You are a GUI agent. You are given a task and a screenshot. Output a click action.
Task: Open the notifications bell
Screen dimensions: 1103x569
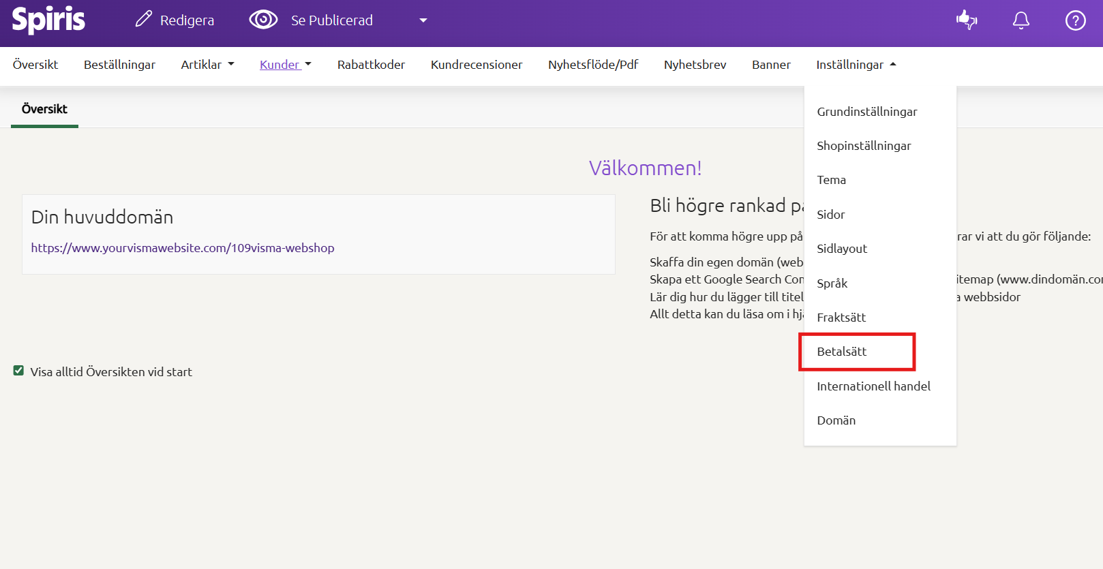click(x=1021, y=20)
